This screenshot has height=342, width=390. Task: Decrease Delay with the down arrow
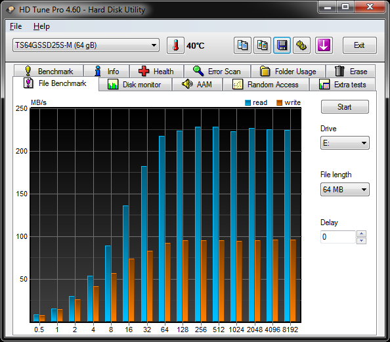click(361, 240)
